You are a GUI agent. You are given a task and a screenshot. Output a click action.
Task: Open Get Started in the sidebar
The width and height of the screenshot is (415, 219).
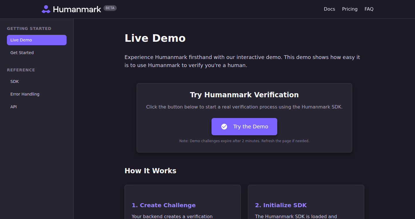[x=37, y=53]
